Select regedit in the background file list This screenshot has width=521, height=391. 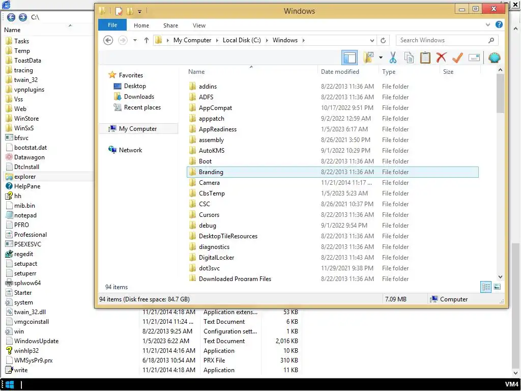pos(23,254)
